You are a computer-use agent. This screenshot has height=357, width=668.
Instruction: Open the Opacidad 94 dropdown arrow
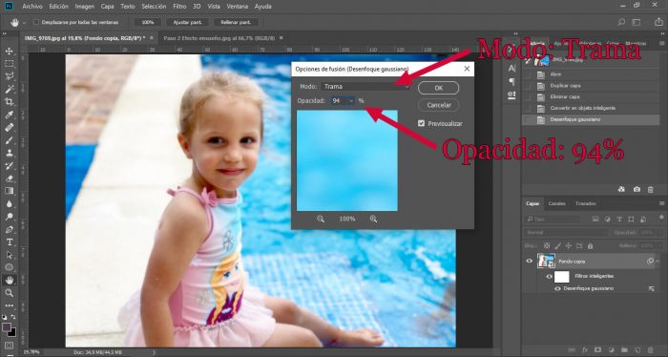[351, 101]
